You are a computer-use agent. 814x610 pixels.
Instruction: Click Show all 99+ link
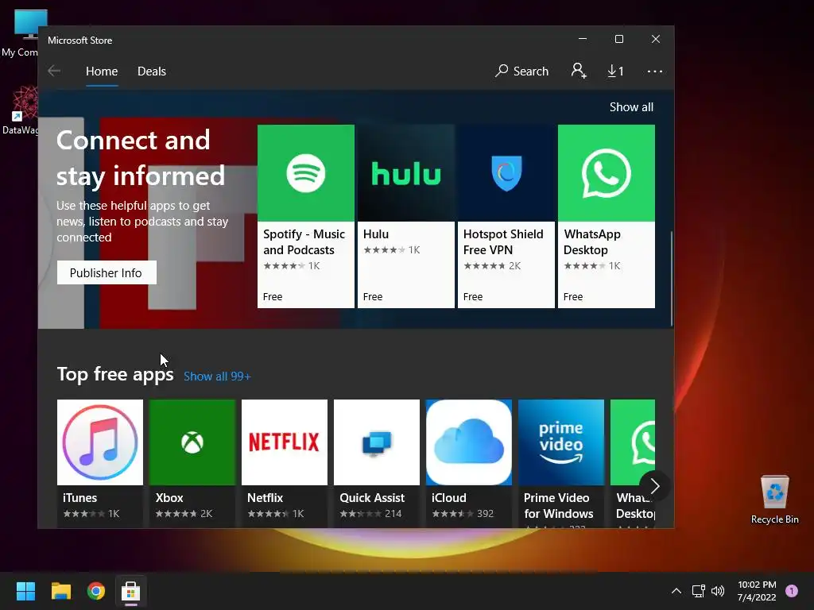(217, 376)
